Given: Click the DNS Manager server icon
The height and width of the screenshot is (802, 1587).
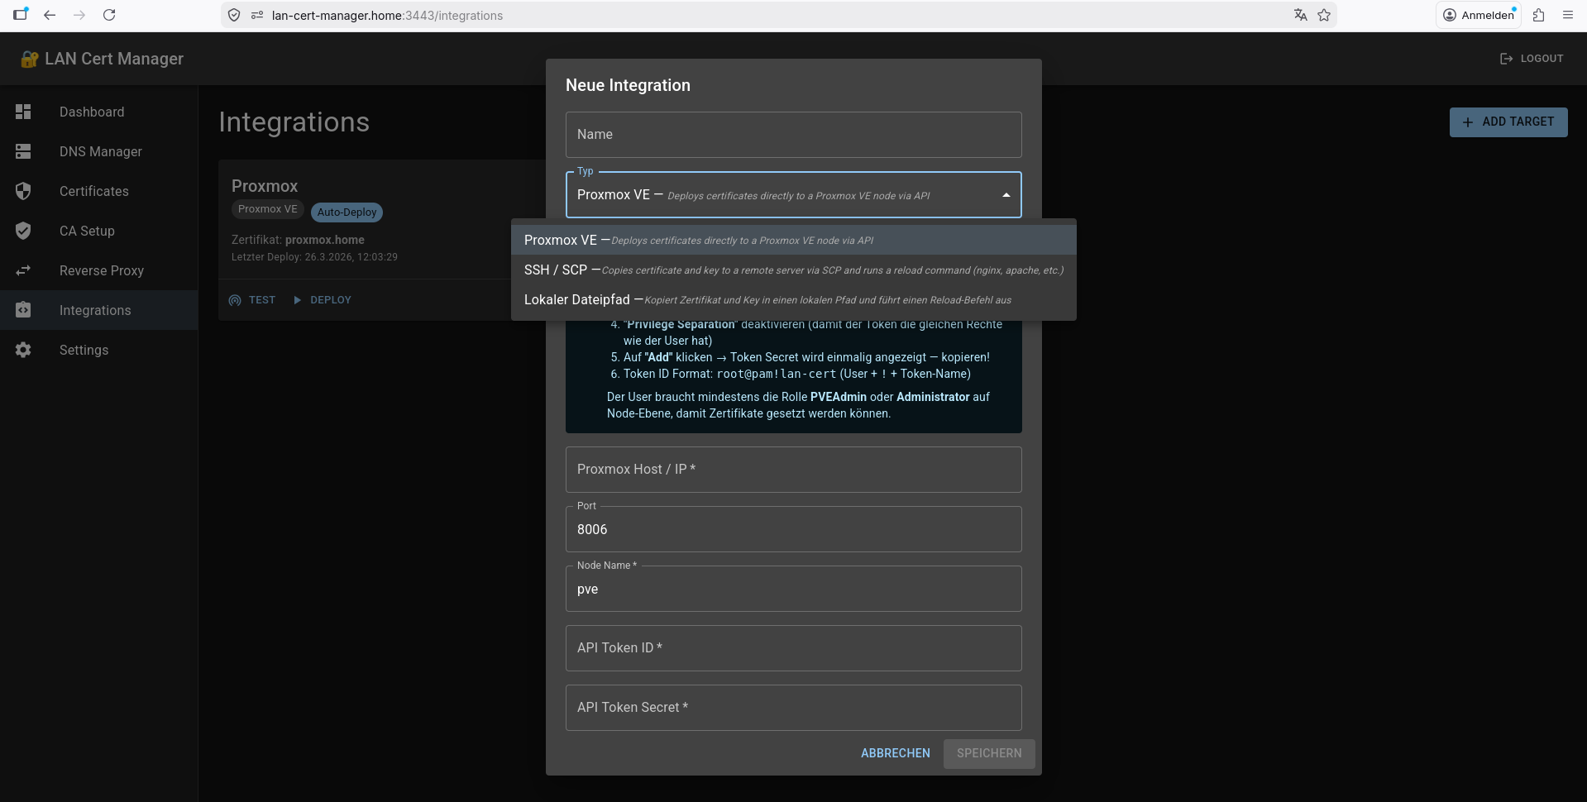Looking at the screenshot, I should (23, 151).
